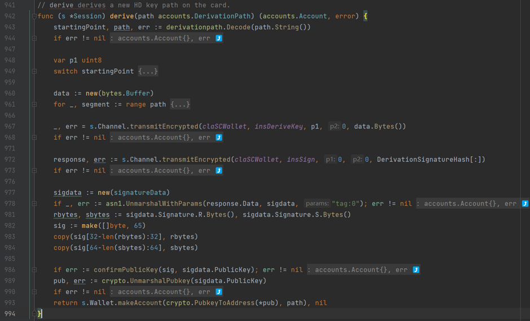Click the derive function name on line 942
This screenshot has height=321, width=530.
(122, 16)
